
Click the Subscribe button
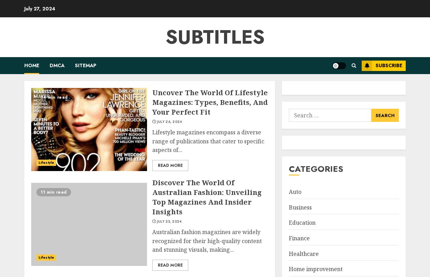[x=384, y=66]
